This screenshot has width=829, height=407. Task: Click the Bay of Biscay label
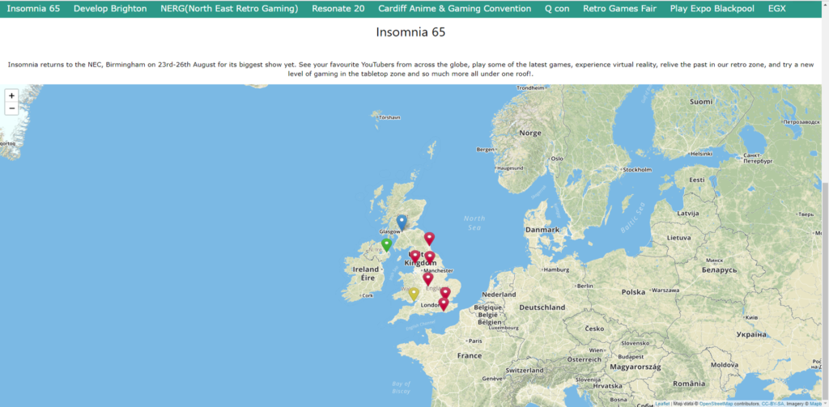coord(402,388)
